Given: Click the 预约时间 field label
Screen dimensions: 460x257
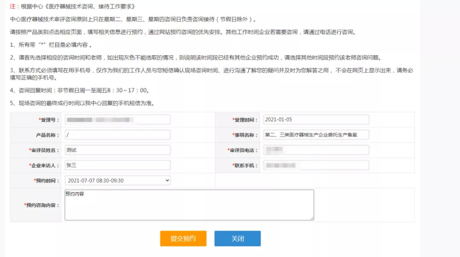Looking at the screenshot, I should 47,181.
